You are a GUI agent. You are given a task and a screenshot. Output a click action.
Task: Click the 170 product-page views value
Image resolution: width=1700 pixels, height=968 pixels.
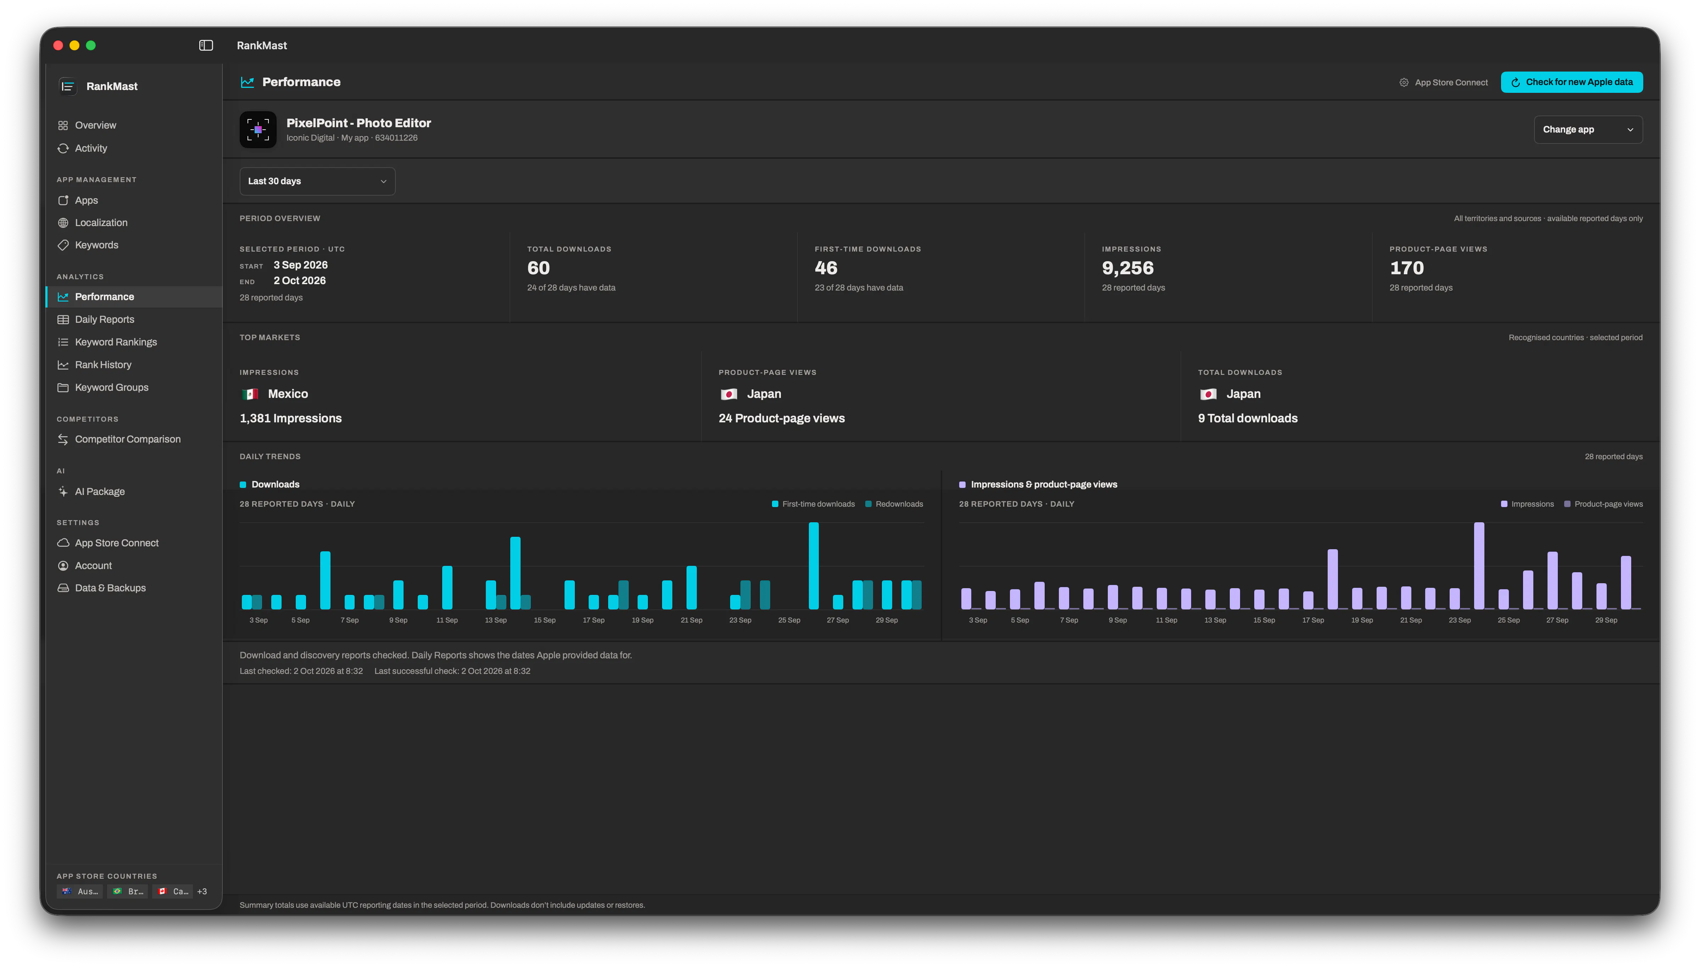(1407, 268)
